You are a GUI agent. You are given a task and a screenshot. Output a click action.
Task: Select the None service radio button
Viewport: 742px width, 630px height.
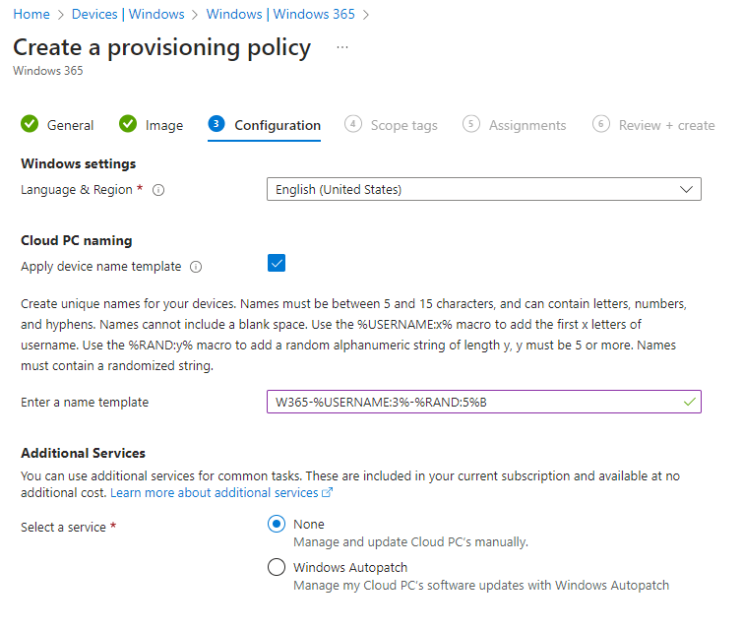(277, 525)
